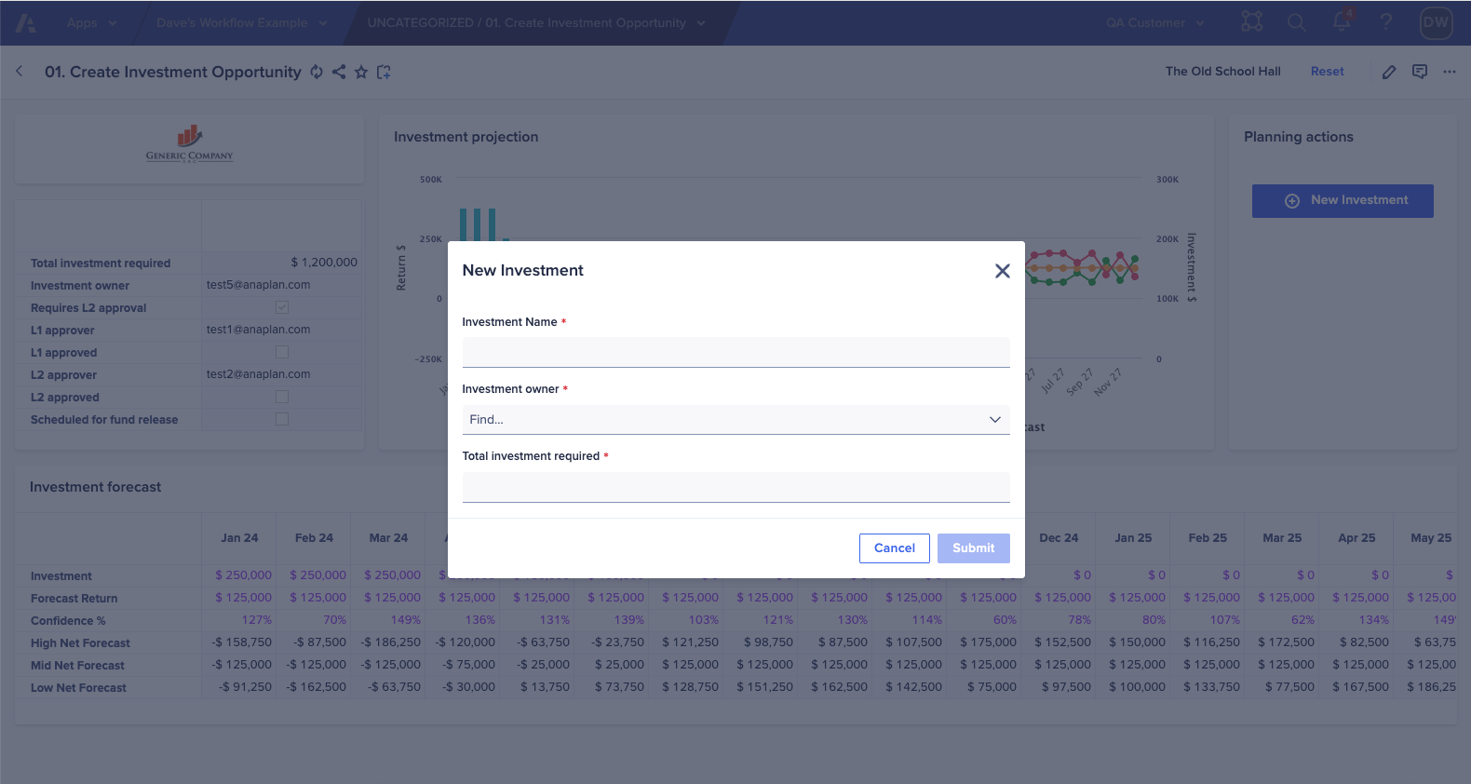Click into the Investment Name field
This screenshot has height=784, width=1471.
click(x=735, y=352)
